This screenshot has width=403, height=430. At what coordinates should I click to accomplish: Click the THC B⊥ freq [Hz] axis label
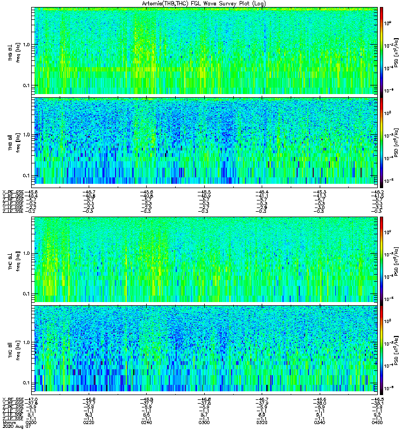pyautogui.click(x=15, y=261)
